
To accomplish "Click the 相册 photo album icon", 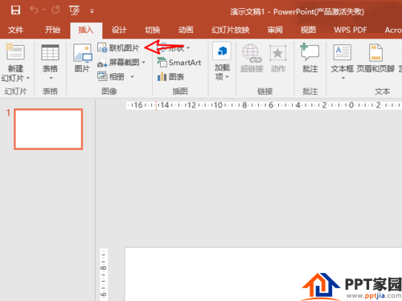I will (102, 76).
